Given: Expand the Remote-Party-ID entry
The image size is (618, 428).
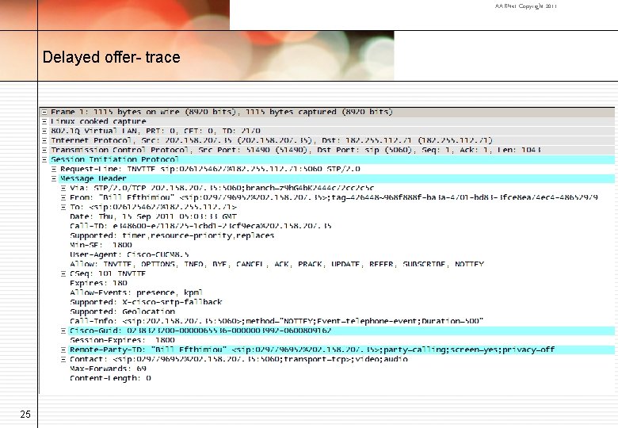Looking at the screenshot, I should [x=63, y=350].
